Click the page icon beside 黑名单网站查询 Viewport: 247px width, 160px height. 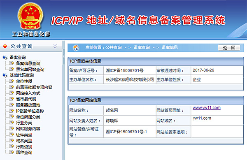point(12,69)
